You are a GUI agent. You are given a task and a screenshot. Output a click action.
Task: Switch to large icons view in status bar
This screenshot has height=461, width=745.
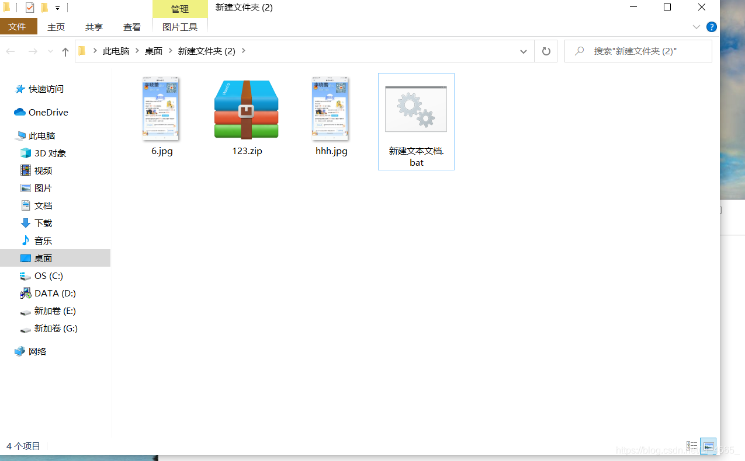coord(708,446)
